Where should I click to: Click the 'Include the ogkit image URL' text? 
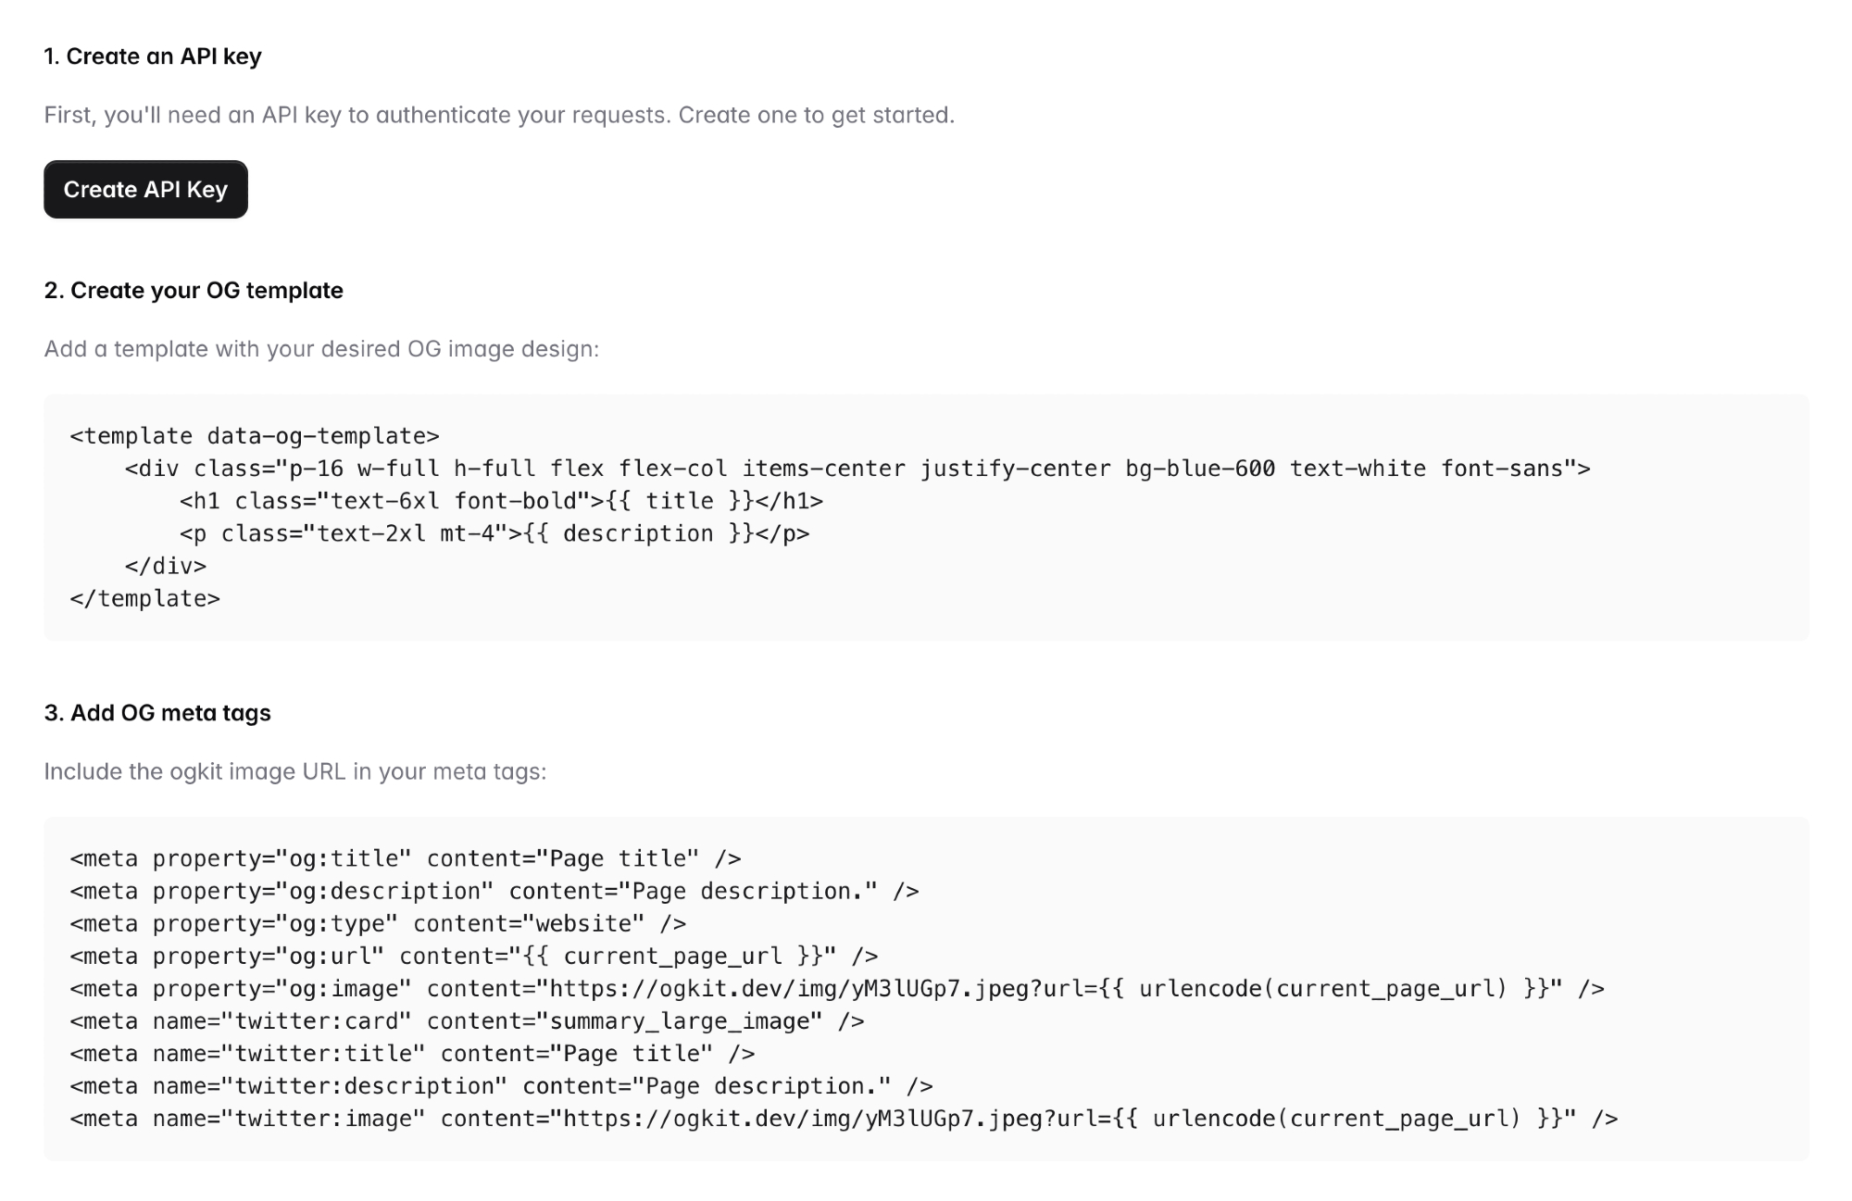click(295, 772)
